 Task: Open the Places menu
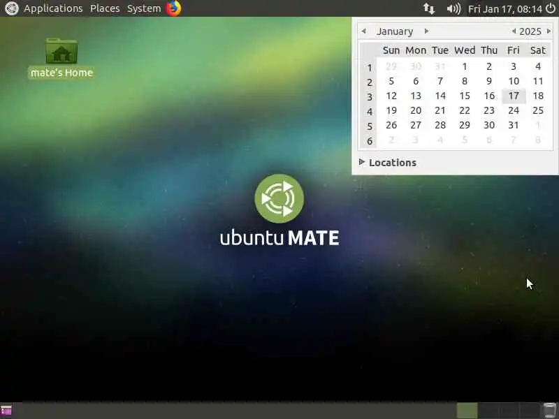pyautogui.click(x=105, y=8)
